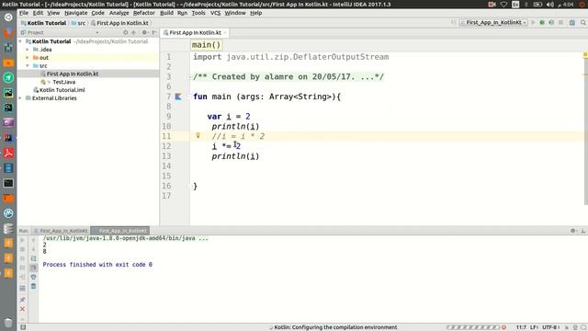Collapse the Kotlin Tutorial project root
The height and width of the screenshot is (331, 588).
(20, 41)
